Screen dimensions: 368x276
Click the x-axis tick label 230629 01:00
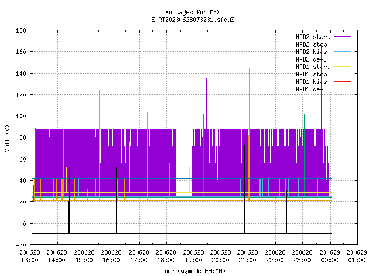[356, 256]
